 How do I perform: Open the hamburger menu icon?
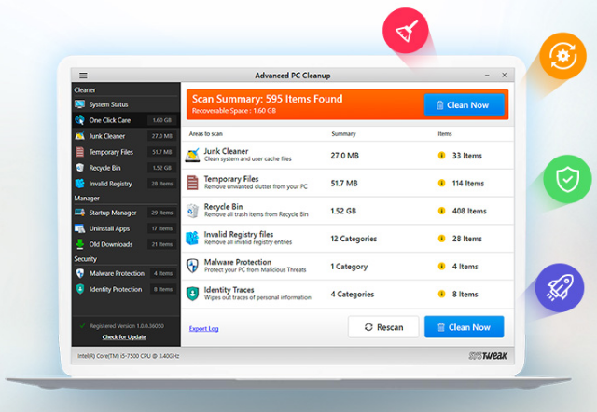pos(83,76)
